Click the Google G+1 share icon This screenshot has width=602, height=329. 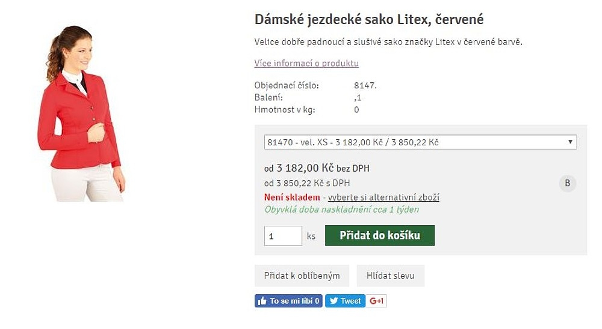click(377, 301)
